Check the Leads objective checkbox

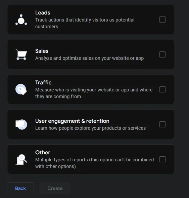point(162,19)
